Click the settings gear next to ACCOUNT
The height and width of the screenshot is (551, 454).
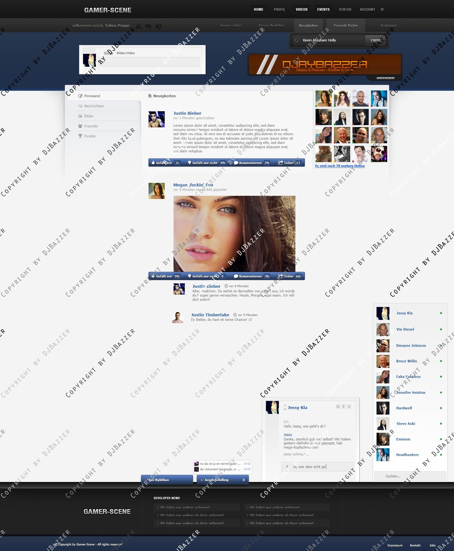pos(382,9)
